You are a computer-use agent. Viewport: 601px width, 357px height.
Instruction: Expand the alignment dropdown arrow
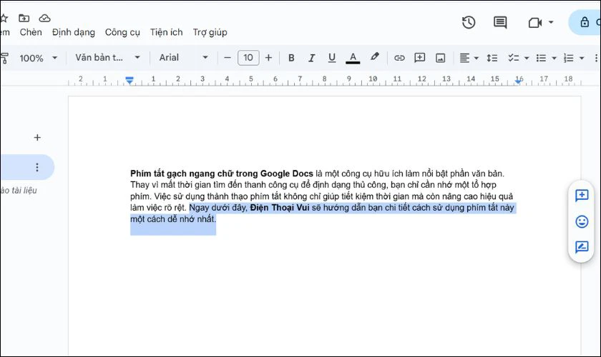(477, 58)
